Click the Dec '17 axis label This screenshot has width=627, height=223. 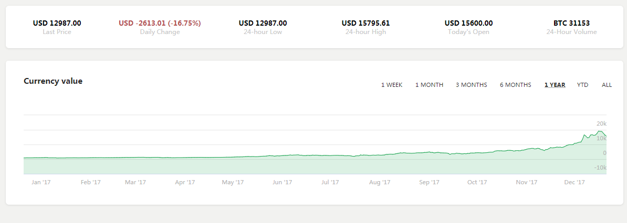(x=574, y=182)
